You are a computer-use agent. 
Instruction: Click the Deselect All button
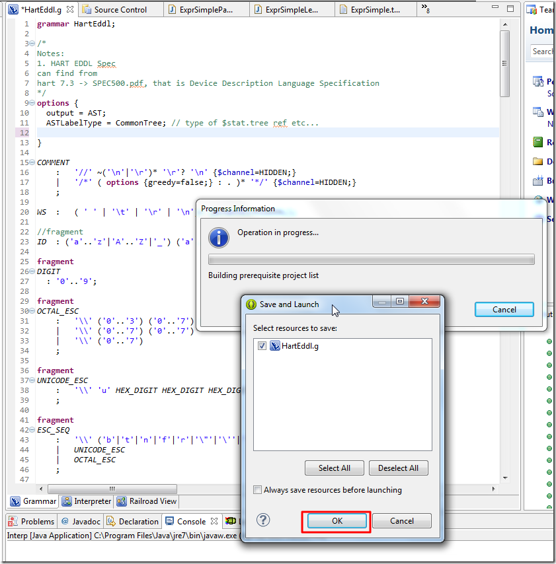[398, 468]
